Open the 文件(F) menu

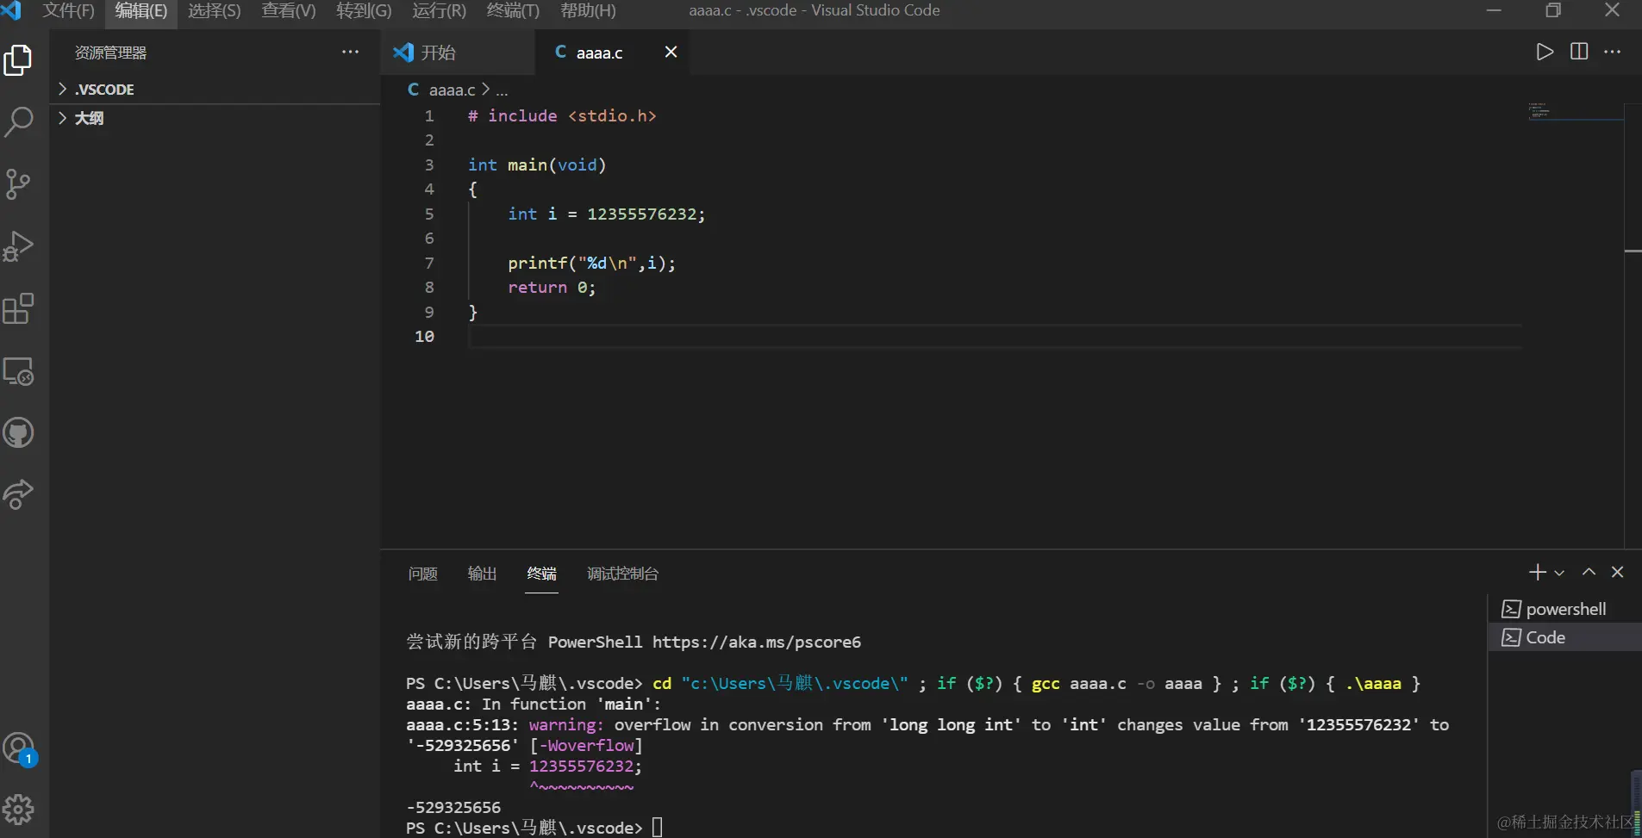pos(68,10)
